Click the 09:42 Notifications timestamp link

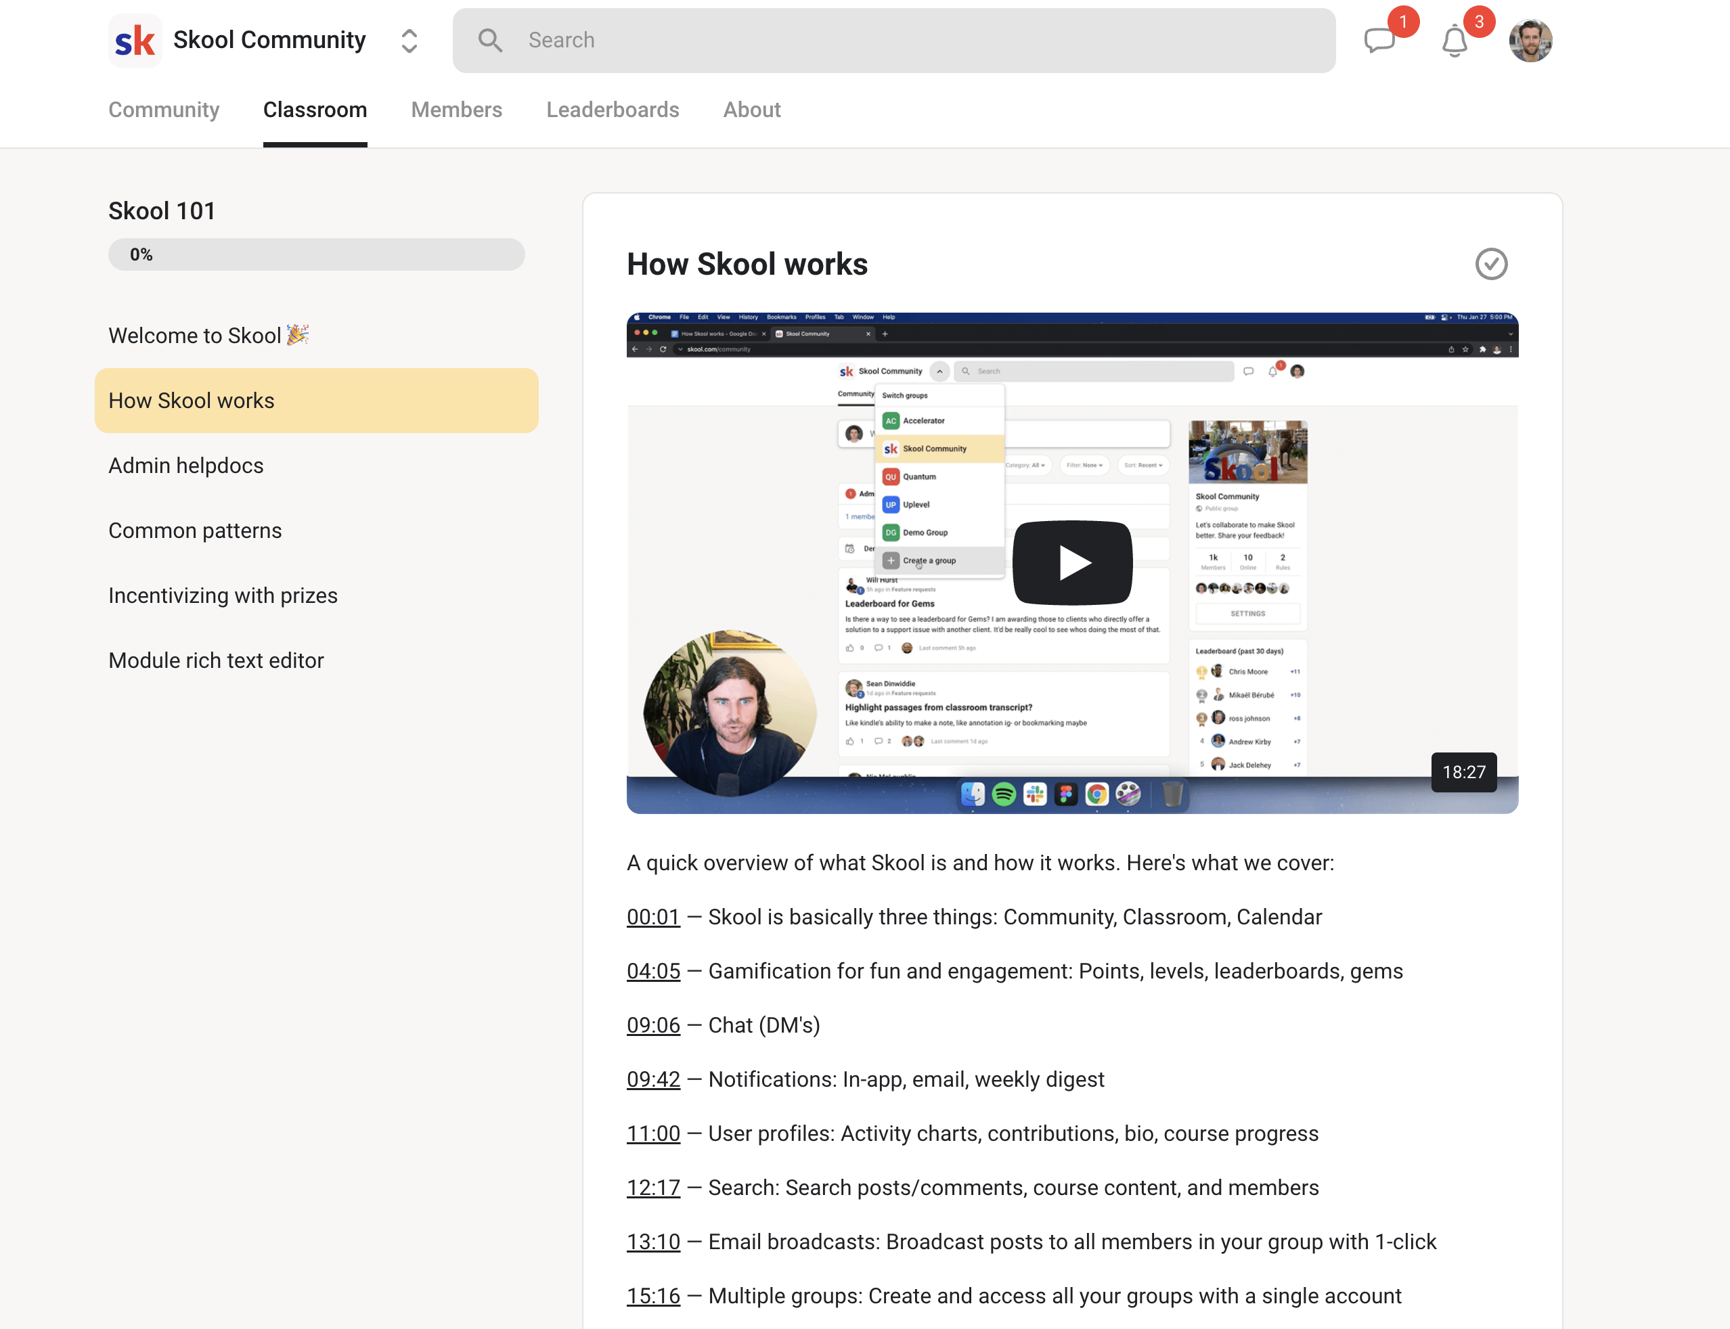click(652, 1079)
